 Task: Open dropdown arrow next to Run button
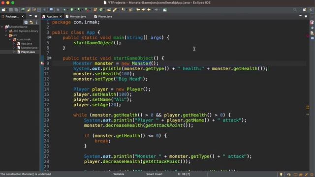(75, 10)
